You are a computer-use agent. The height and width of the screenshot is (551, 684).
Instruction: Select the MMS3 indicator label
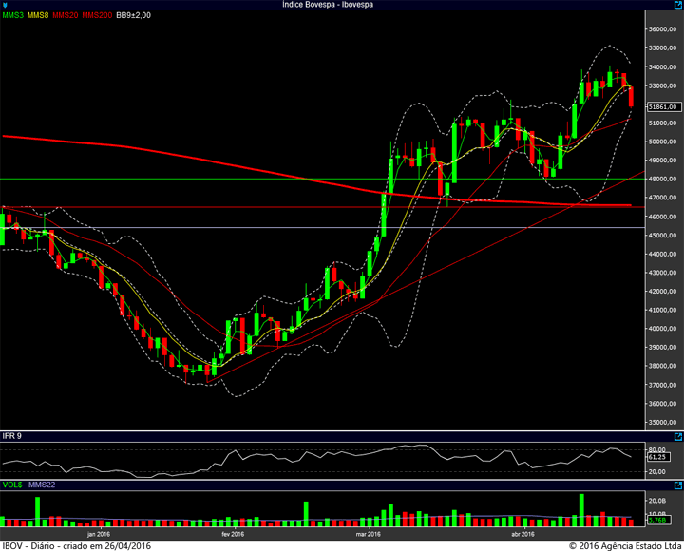click(12, 15)
